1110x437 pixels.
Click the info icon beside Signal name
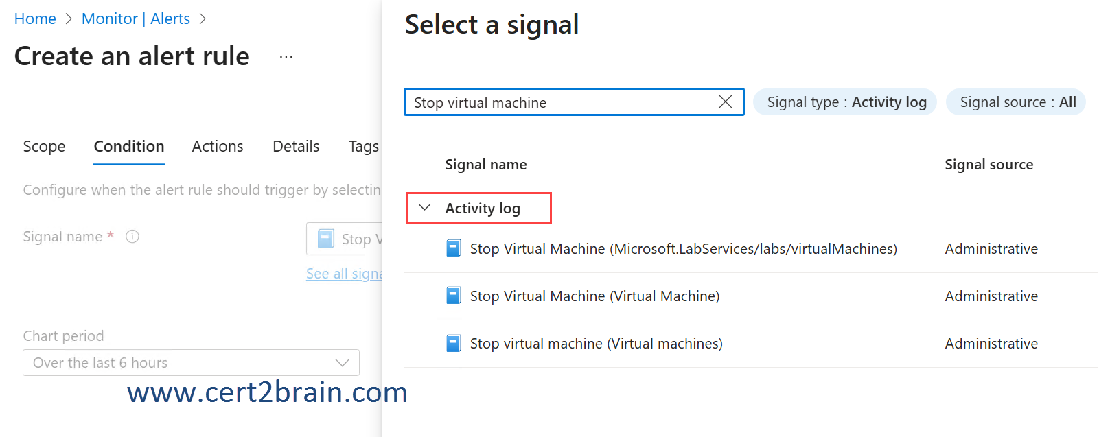pyautogui.click(x=132, y=237)
